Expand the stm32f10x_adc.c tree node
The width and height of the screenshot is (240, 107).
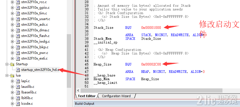coord(12,25)
